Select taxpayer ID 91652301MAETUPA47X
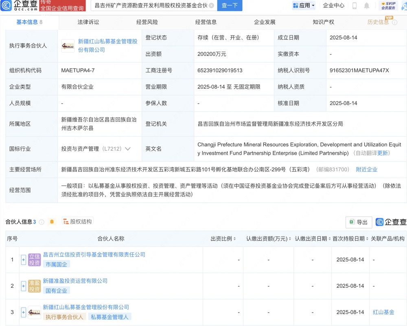 [359, 70]
